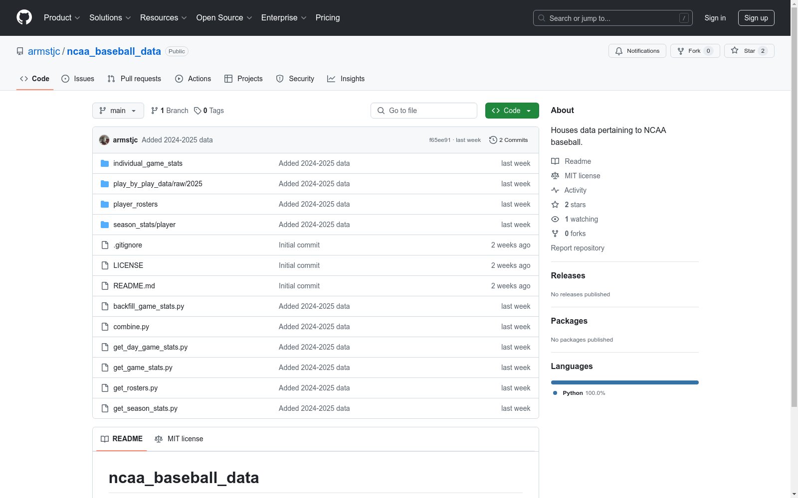This screenshot has width=798, height=498.
Task: Select the README tab in file viewer
Action: pyautogui.click(x=122, y=439)
